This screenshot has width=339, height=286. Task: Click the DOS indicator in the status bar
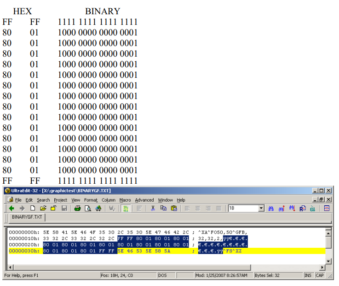click(166, 275)
